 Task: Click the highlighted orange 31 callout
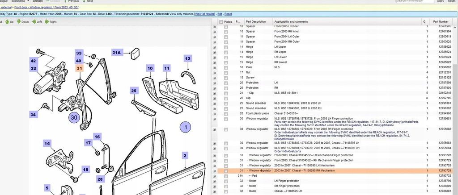pyautogui.click(x=79, y=68)
